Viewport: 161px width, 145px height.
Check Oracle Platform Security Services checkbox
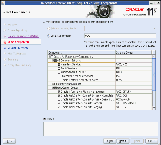[x=59, y=80]
